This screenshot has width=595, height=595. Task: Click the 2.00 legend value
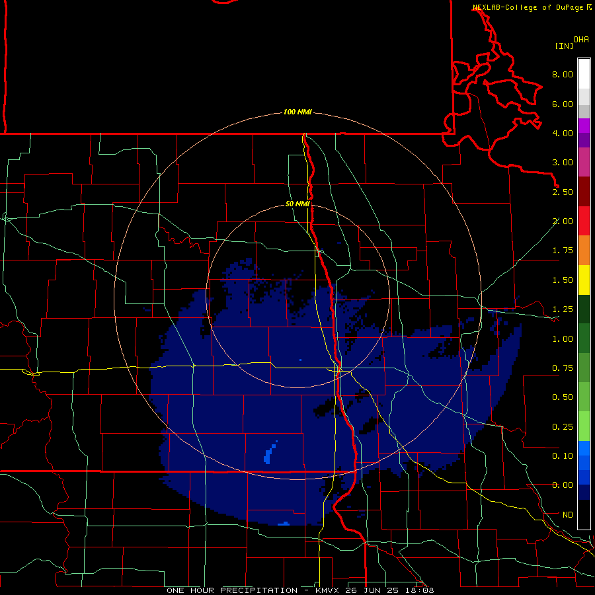tap(563, 221)
